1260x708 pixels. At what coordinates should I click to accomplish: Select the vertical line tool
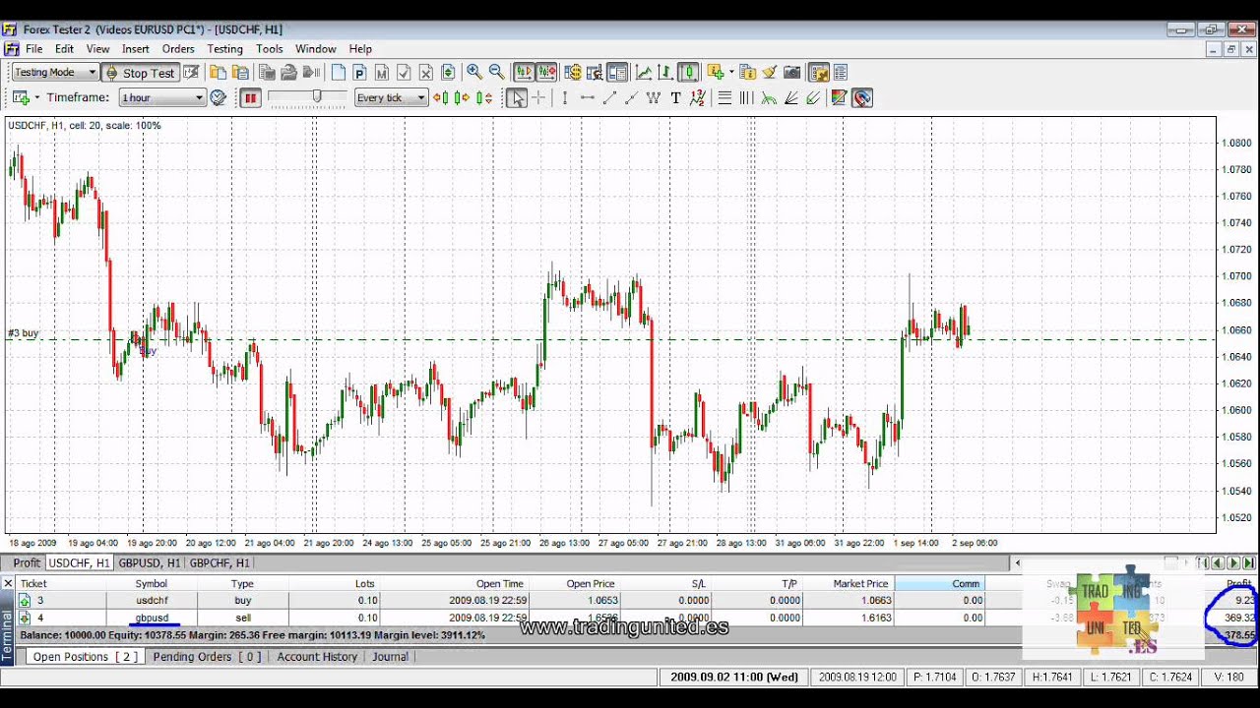coord(565,98)
